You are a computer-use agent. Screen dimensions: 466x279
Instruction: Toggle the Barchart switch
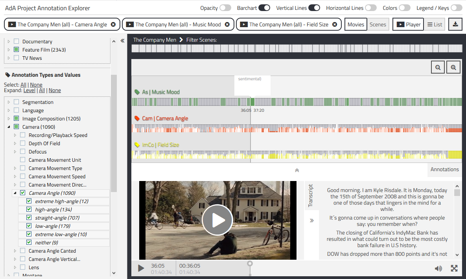[264, 8]
